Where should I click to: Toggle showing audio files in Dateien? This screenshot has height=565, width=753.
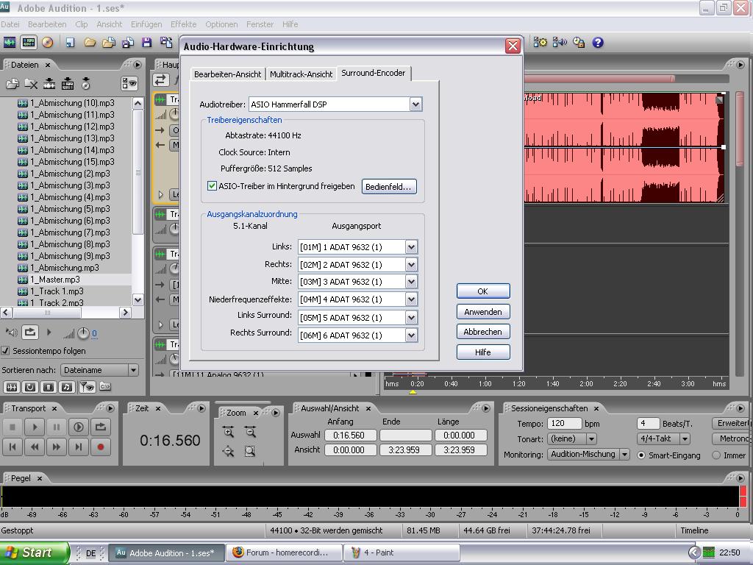click(12, 387)
